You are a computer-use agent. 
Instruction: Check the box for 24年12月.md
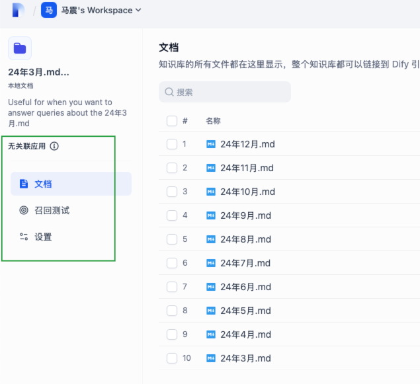click(172, 144)
